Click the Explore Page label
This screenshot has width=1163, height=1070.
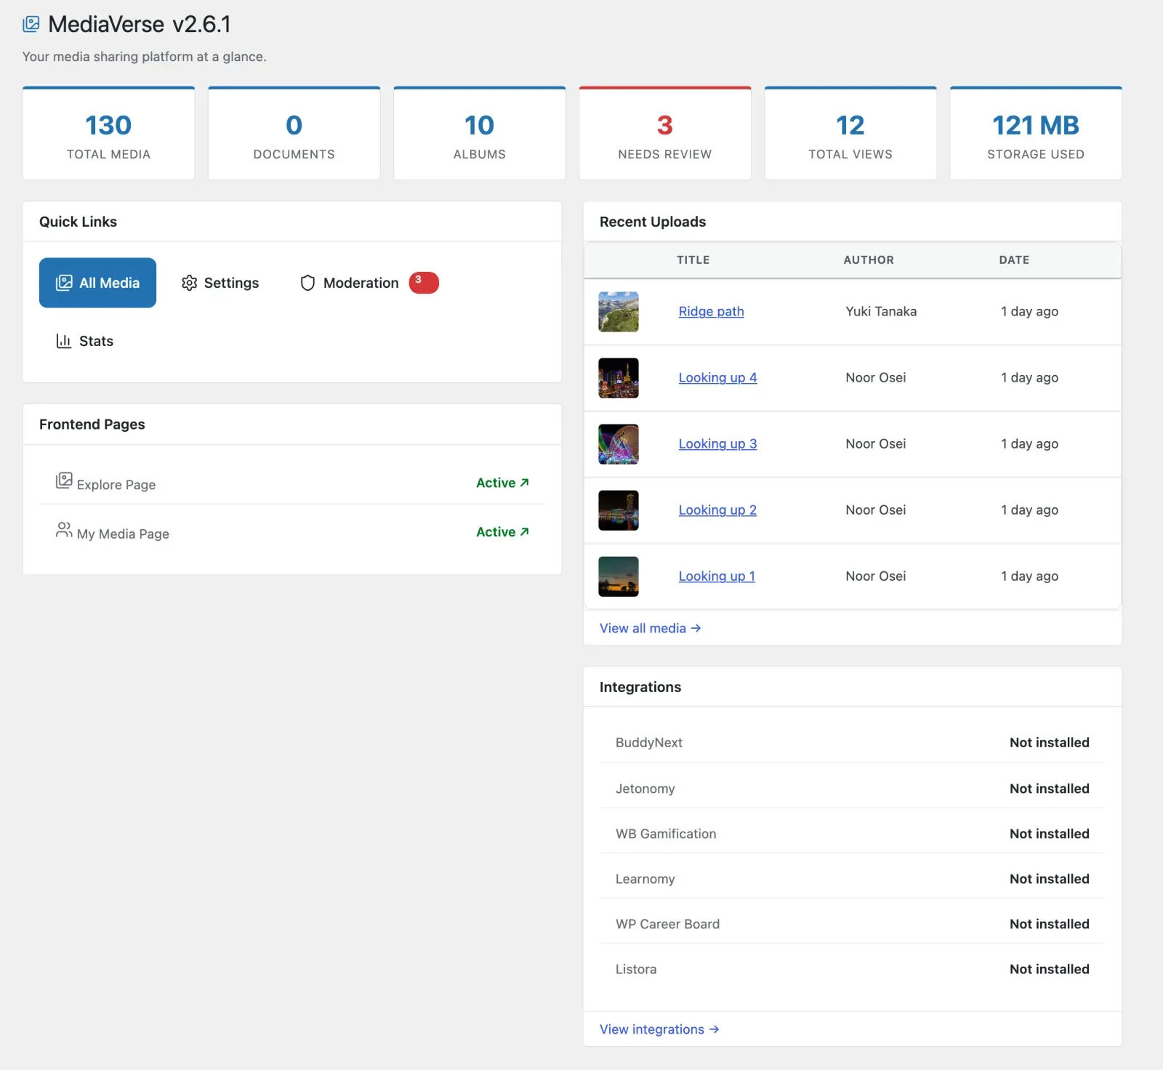116,485
